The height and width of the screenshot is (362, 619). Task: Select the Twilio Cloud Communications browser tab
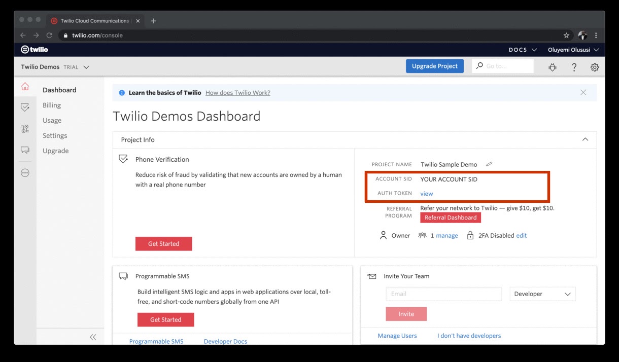pyautogui.click(x=95, y=21)
